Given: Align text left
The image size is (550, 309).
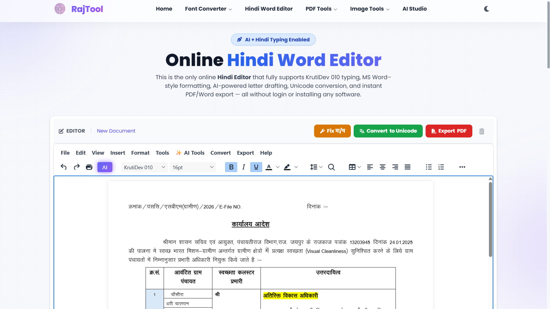Looking at the screenshot, I should pos(370,167).
